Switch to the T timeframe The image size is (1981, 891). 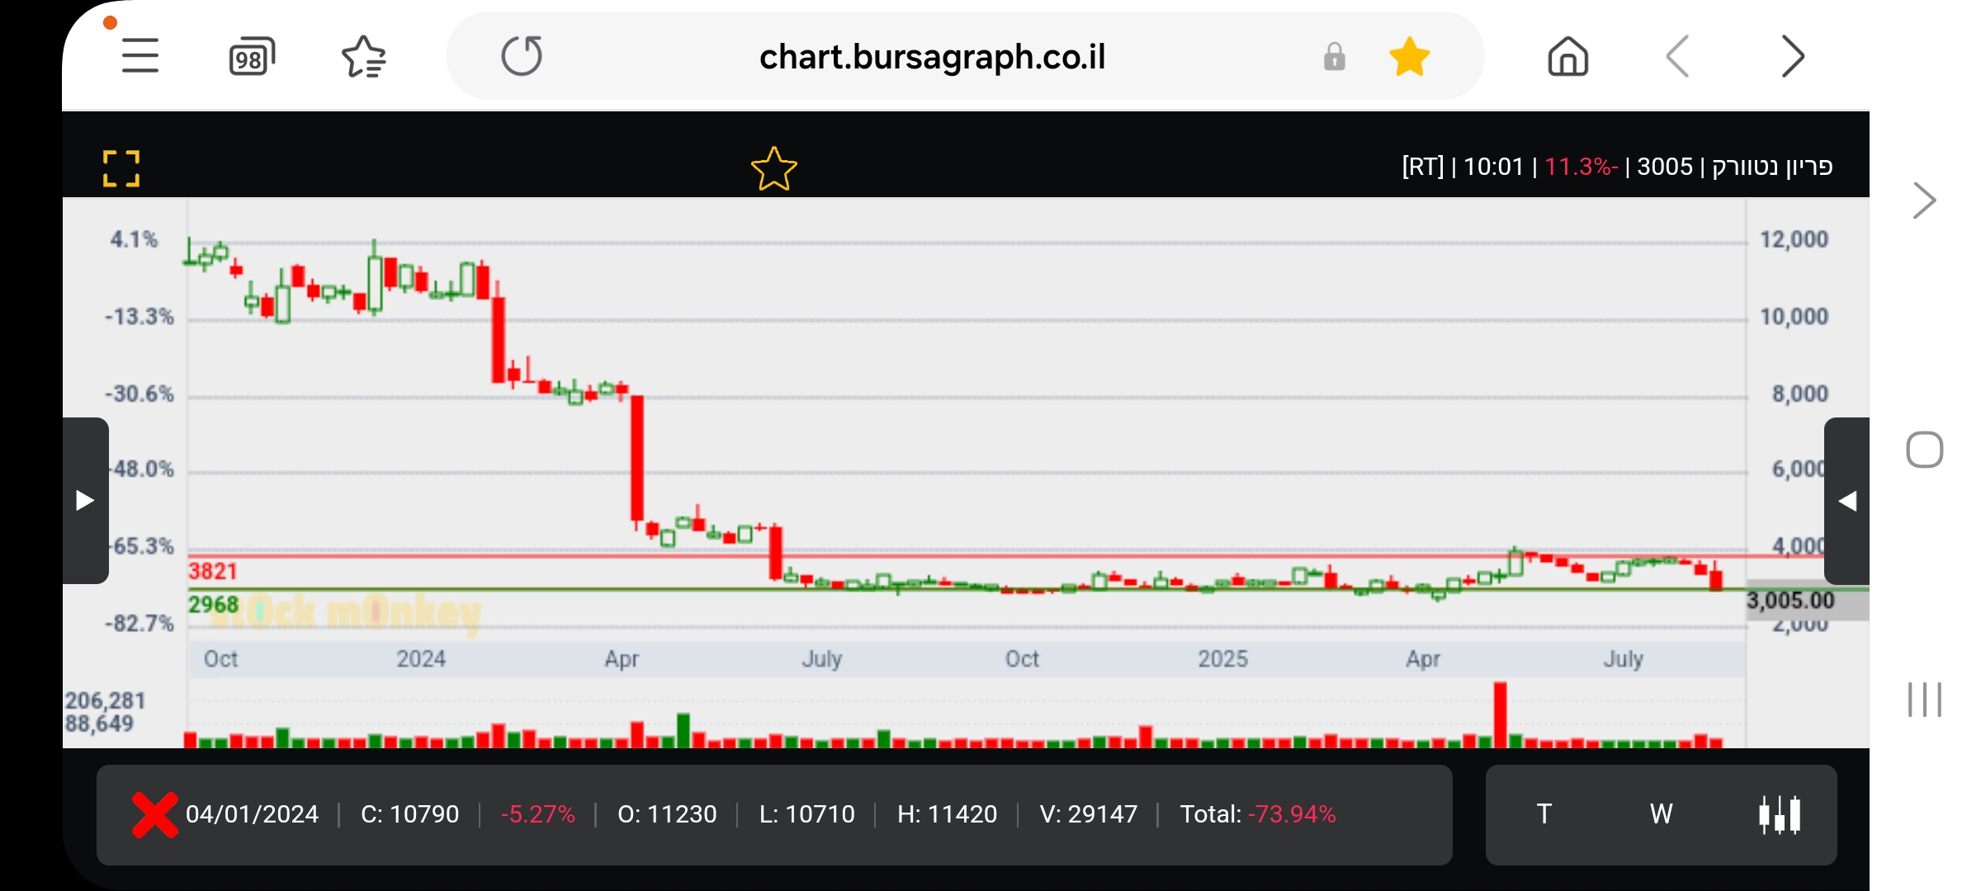pos(1544,814)
